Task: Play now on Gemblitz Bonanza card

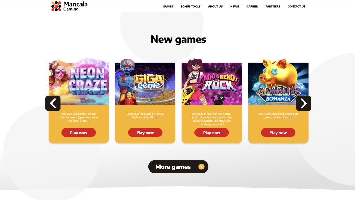Action: [x=278, y=133]
